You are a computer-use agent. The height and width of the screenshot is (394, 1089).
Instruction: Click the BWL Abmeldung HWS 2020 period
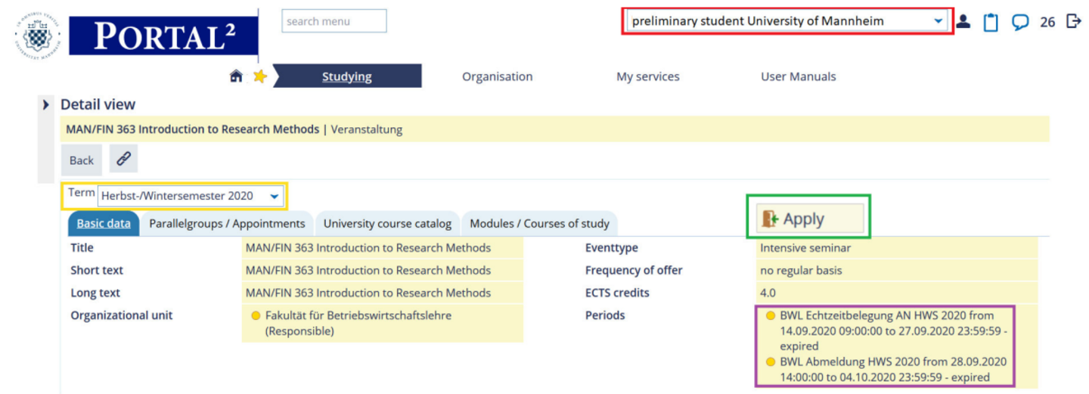[893, 369]
